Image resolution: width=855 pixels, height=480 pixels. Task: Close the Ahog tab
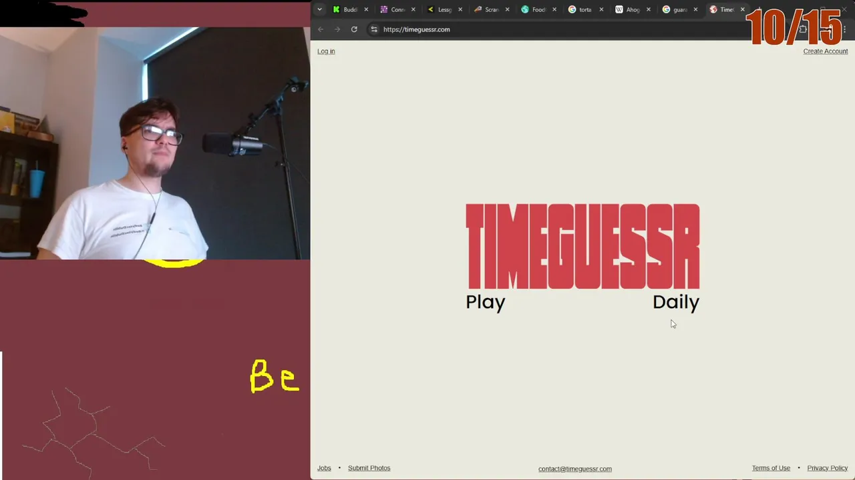pyautogui.click(x=648, y=9)
